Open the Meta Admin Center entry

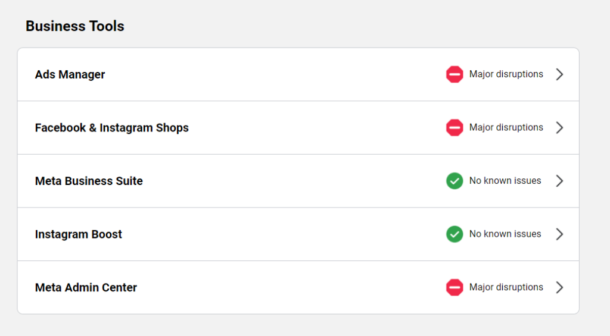tap(86, 287)
